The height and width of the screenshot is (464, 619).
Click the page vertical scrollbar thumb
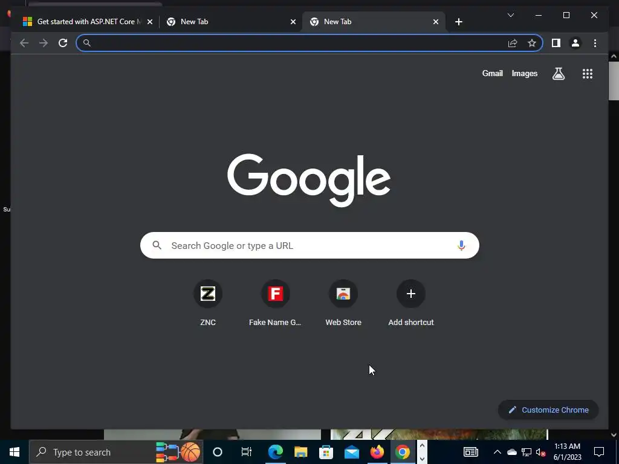[x=614, y=81]
